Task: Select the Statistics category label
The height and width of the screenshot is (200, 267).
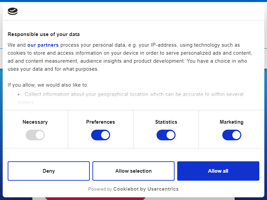Action: click(x=166, y=122)
